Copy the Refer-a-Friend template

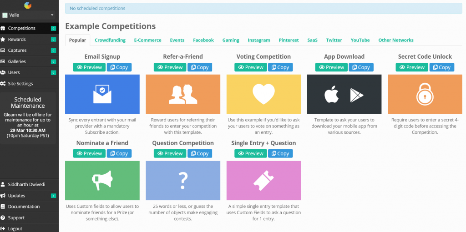point(200,67)
